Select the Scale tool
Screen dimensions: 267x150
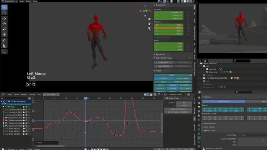[x=4, y=29]
